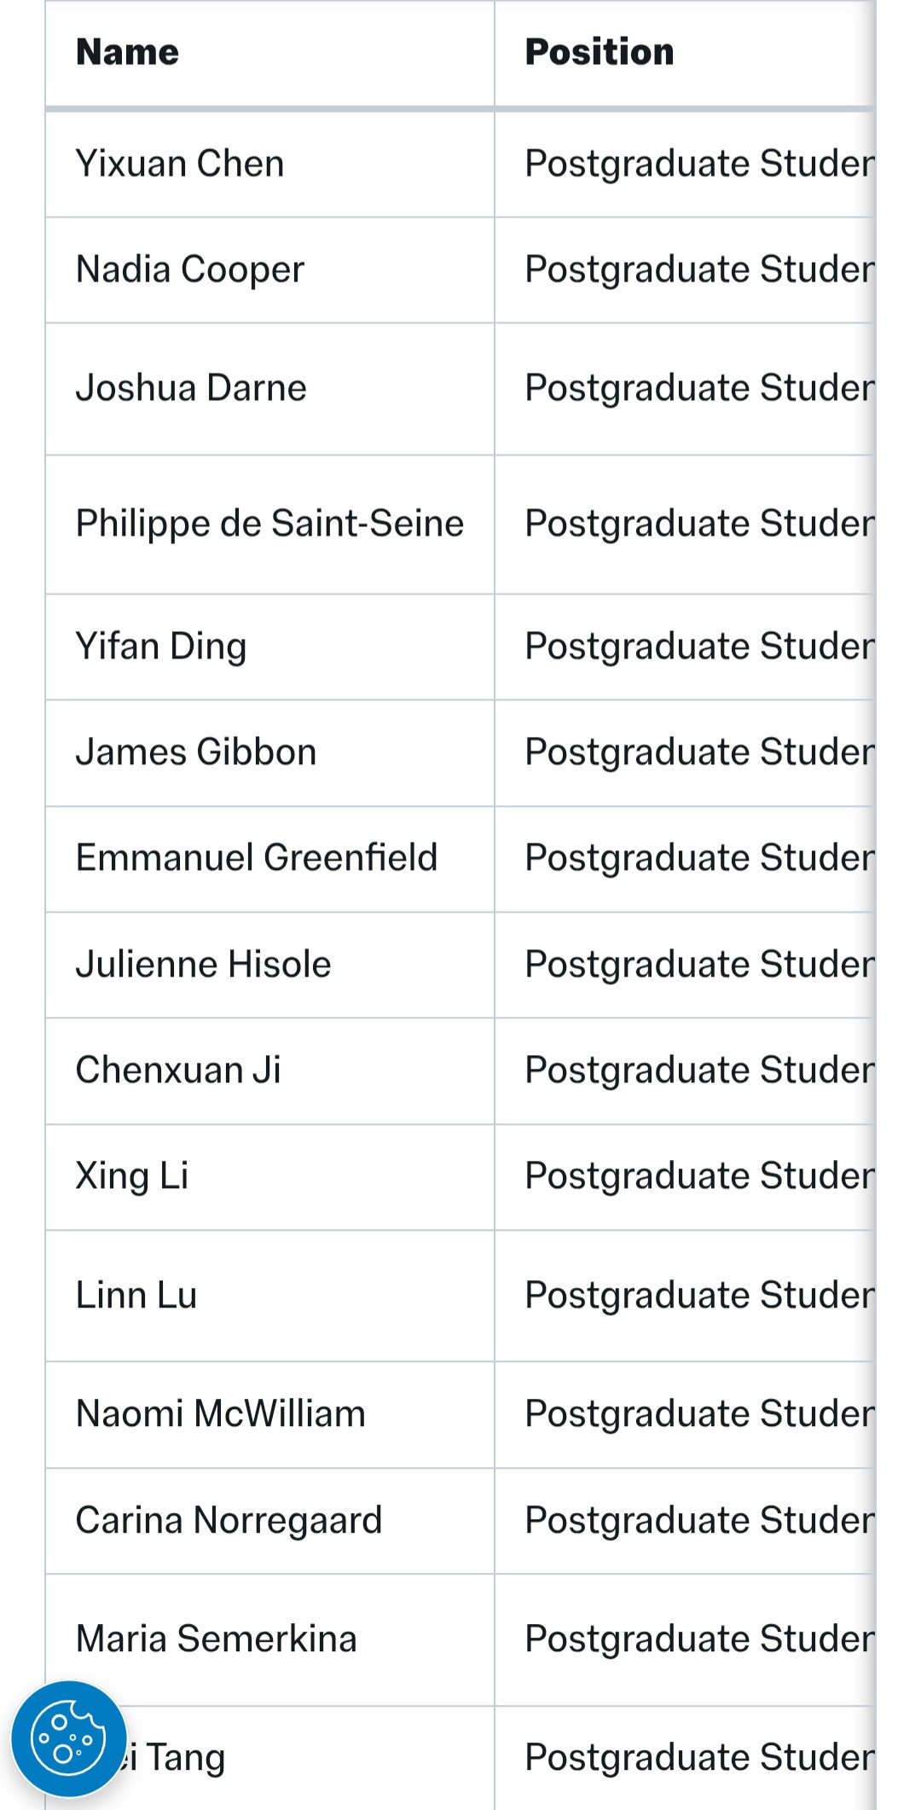
Task: Select Philippe de Saint-Seine entry
Action: coord(269,524)
